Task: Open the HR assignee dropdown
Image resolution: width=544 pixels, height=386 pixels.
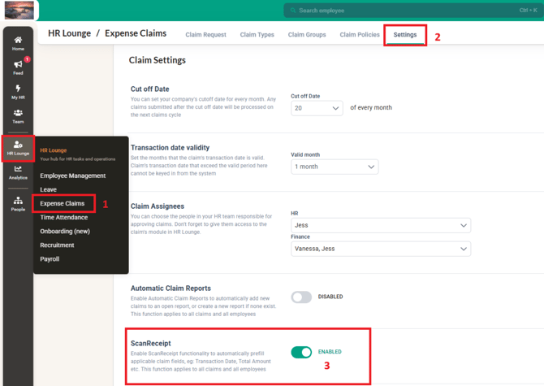Action: [381, 225]
